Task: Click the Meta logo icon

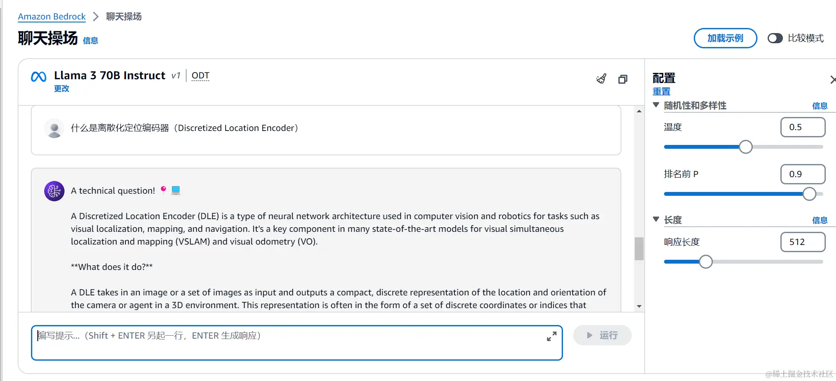Action: (x=39, y=77)
